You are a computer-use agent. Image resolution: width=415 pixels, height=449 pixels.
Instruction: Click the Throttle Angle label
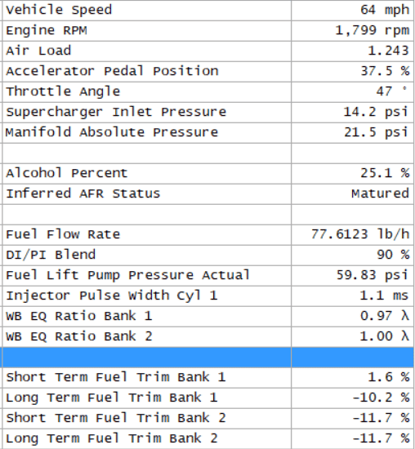click(63, 92)
